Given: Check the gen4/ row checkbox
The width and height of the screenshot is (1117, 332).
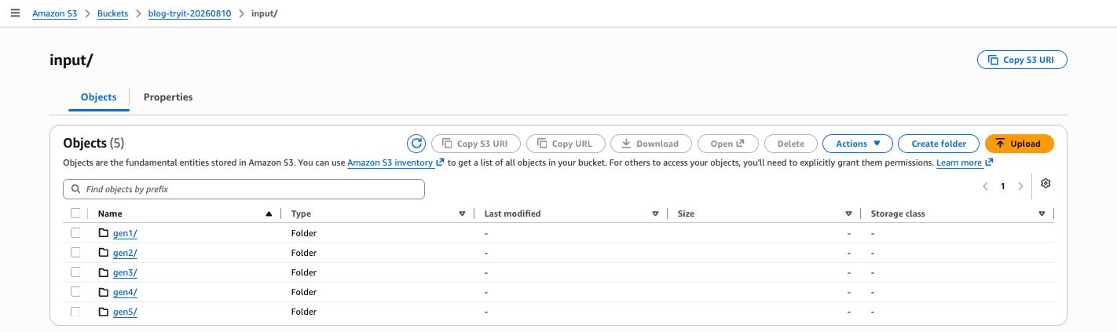Looking at the screenshot, I should tap(75, 292).
